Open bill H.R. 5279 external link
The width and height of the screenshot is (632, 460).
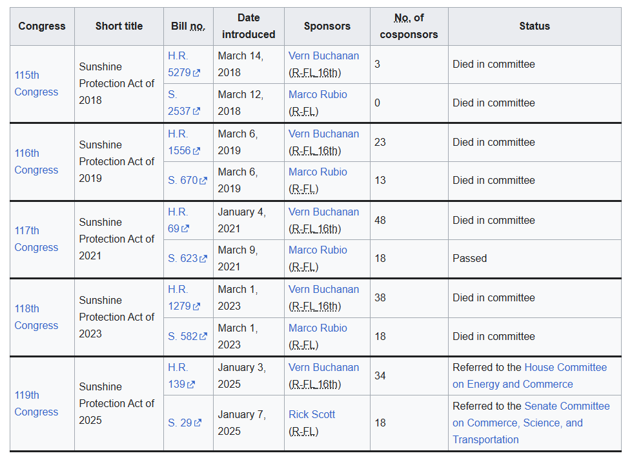(184, 64)
